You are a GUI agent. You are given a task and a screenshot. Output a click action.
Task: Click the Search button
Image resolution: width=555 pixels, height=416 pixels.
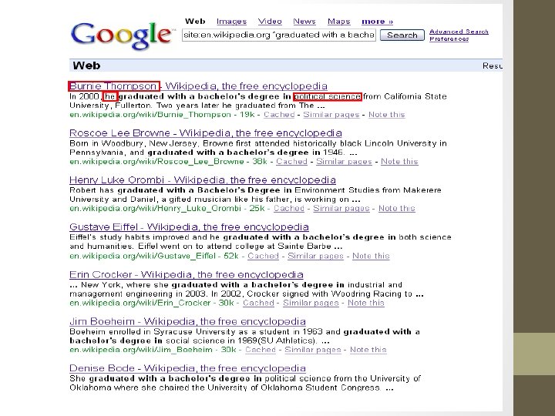pyautogui.click(x=402, y=35)
